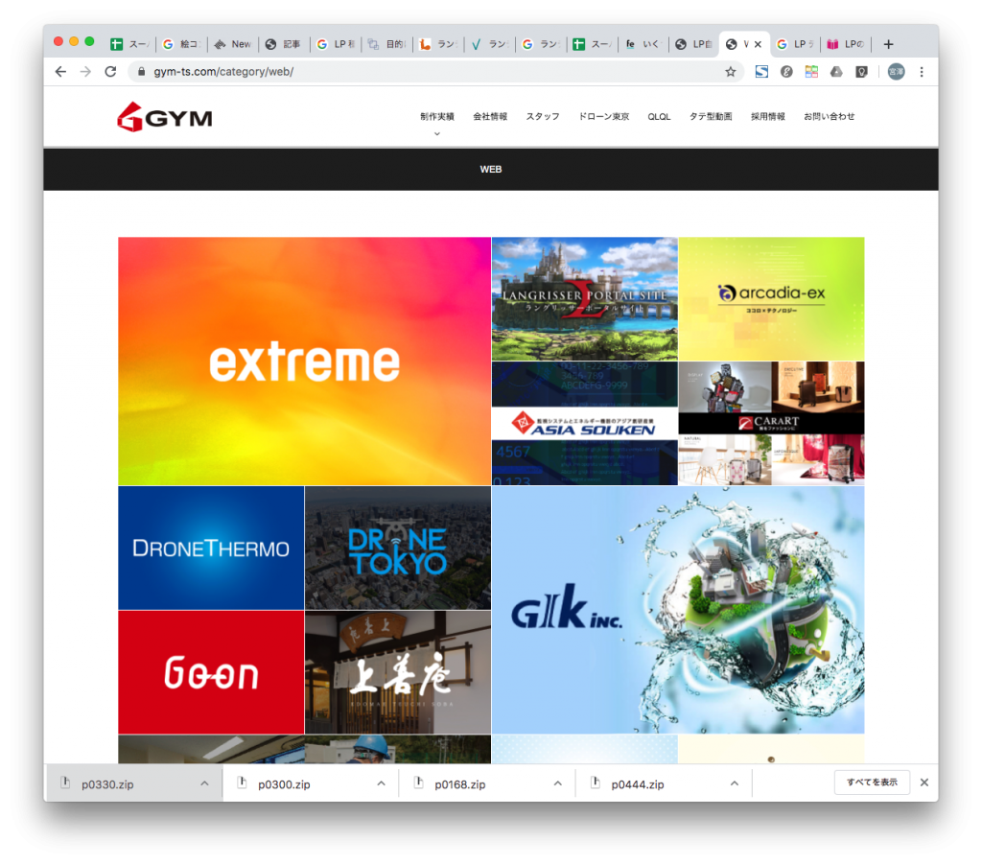Open downloaded file p0444.zip
The image size is (982, 864).
[638, 784]
